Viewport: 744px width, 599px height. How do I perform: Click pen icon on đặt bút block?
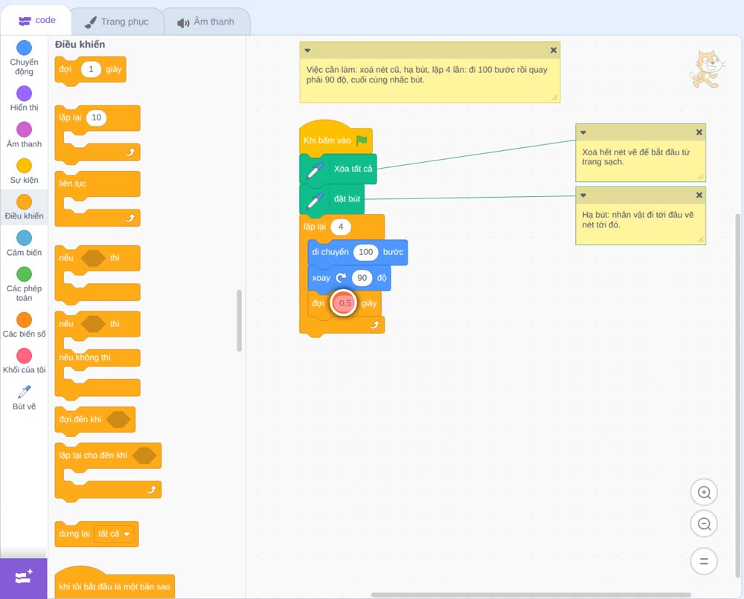(x=315, y=199)
